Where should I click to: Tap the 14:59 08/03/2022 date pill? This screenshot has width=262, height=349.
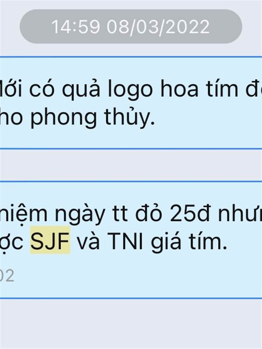click(x=131, y=27)
